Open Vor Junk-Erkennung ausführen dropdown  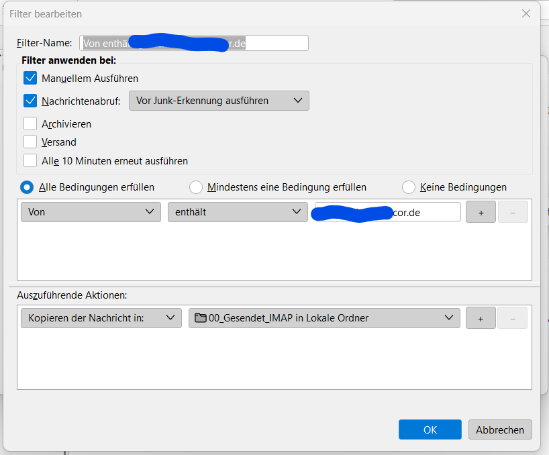point(219,101)
